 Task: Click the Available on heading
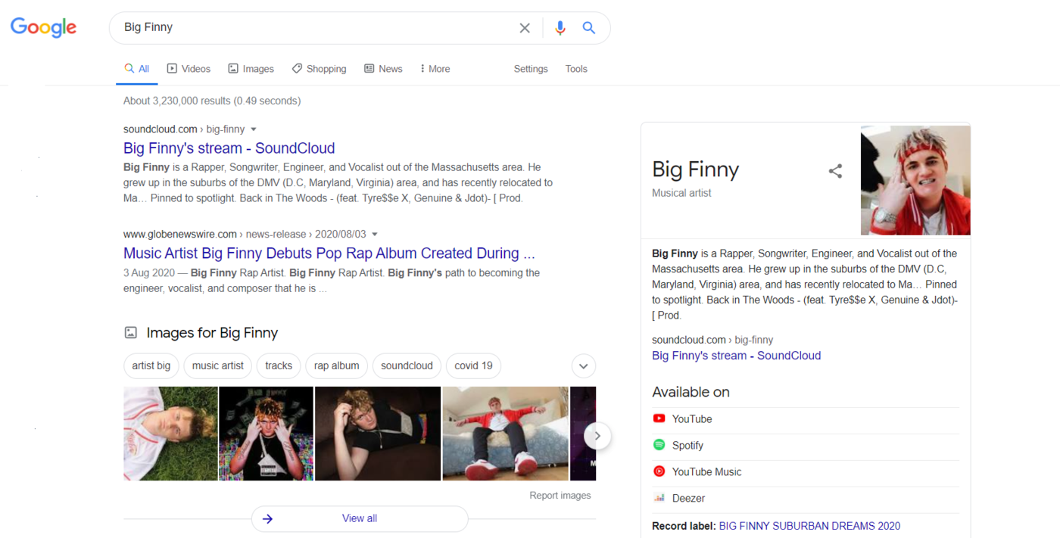coord(691,392)
